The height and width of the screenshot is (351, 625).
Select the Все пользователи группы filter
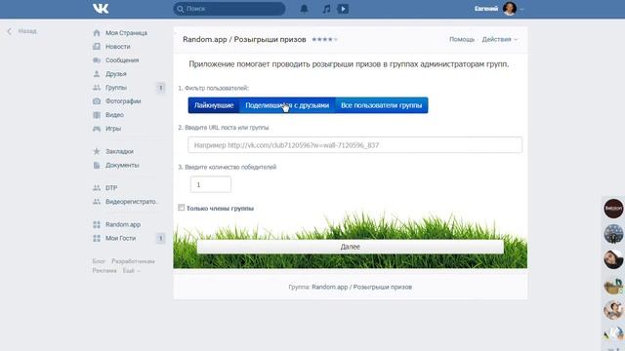pos(382,105)
